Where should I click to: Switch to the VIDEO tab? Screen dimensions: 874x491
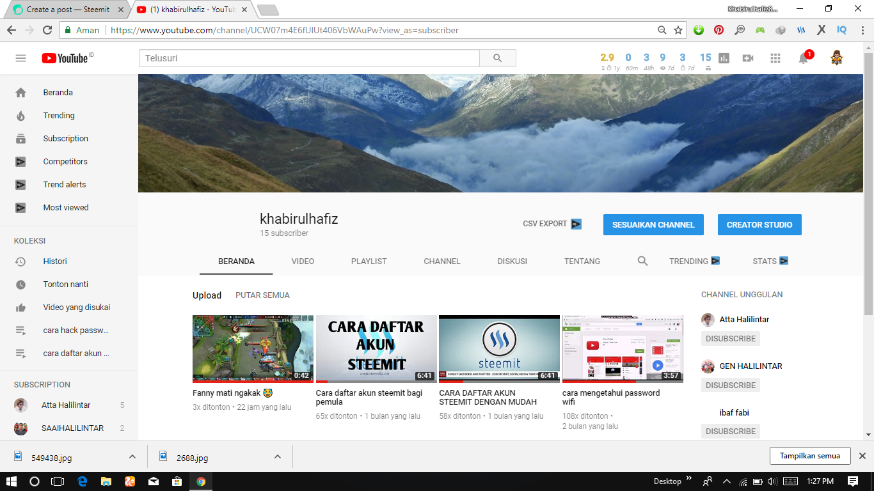pos(302,261)
